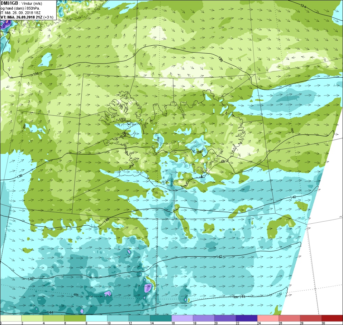The height and width of the screenshot is (325, 343).
Task: Click the '144' contour label at bottom left
Action: 50,312
